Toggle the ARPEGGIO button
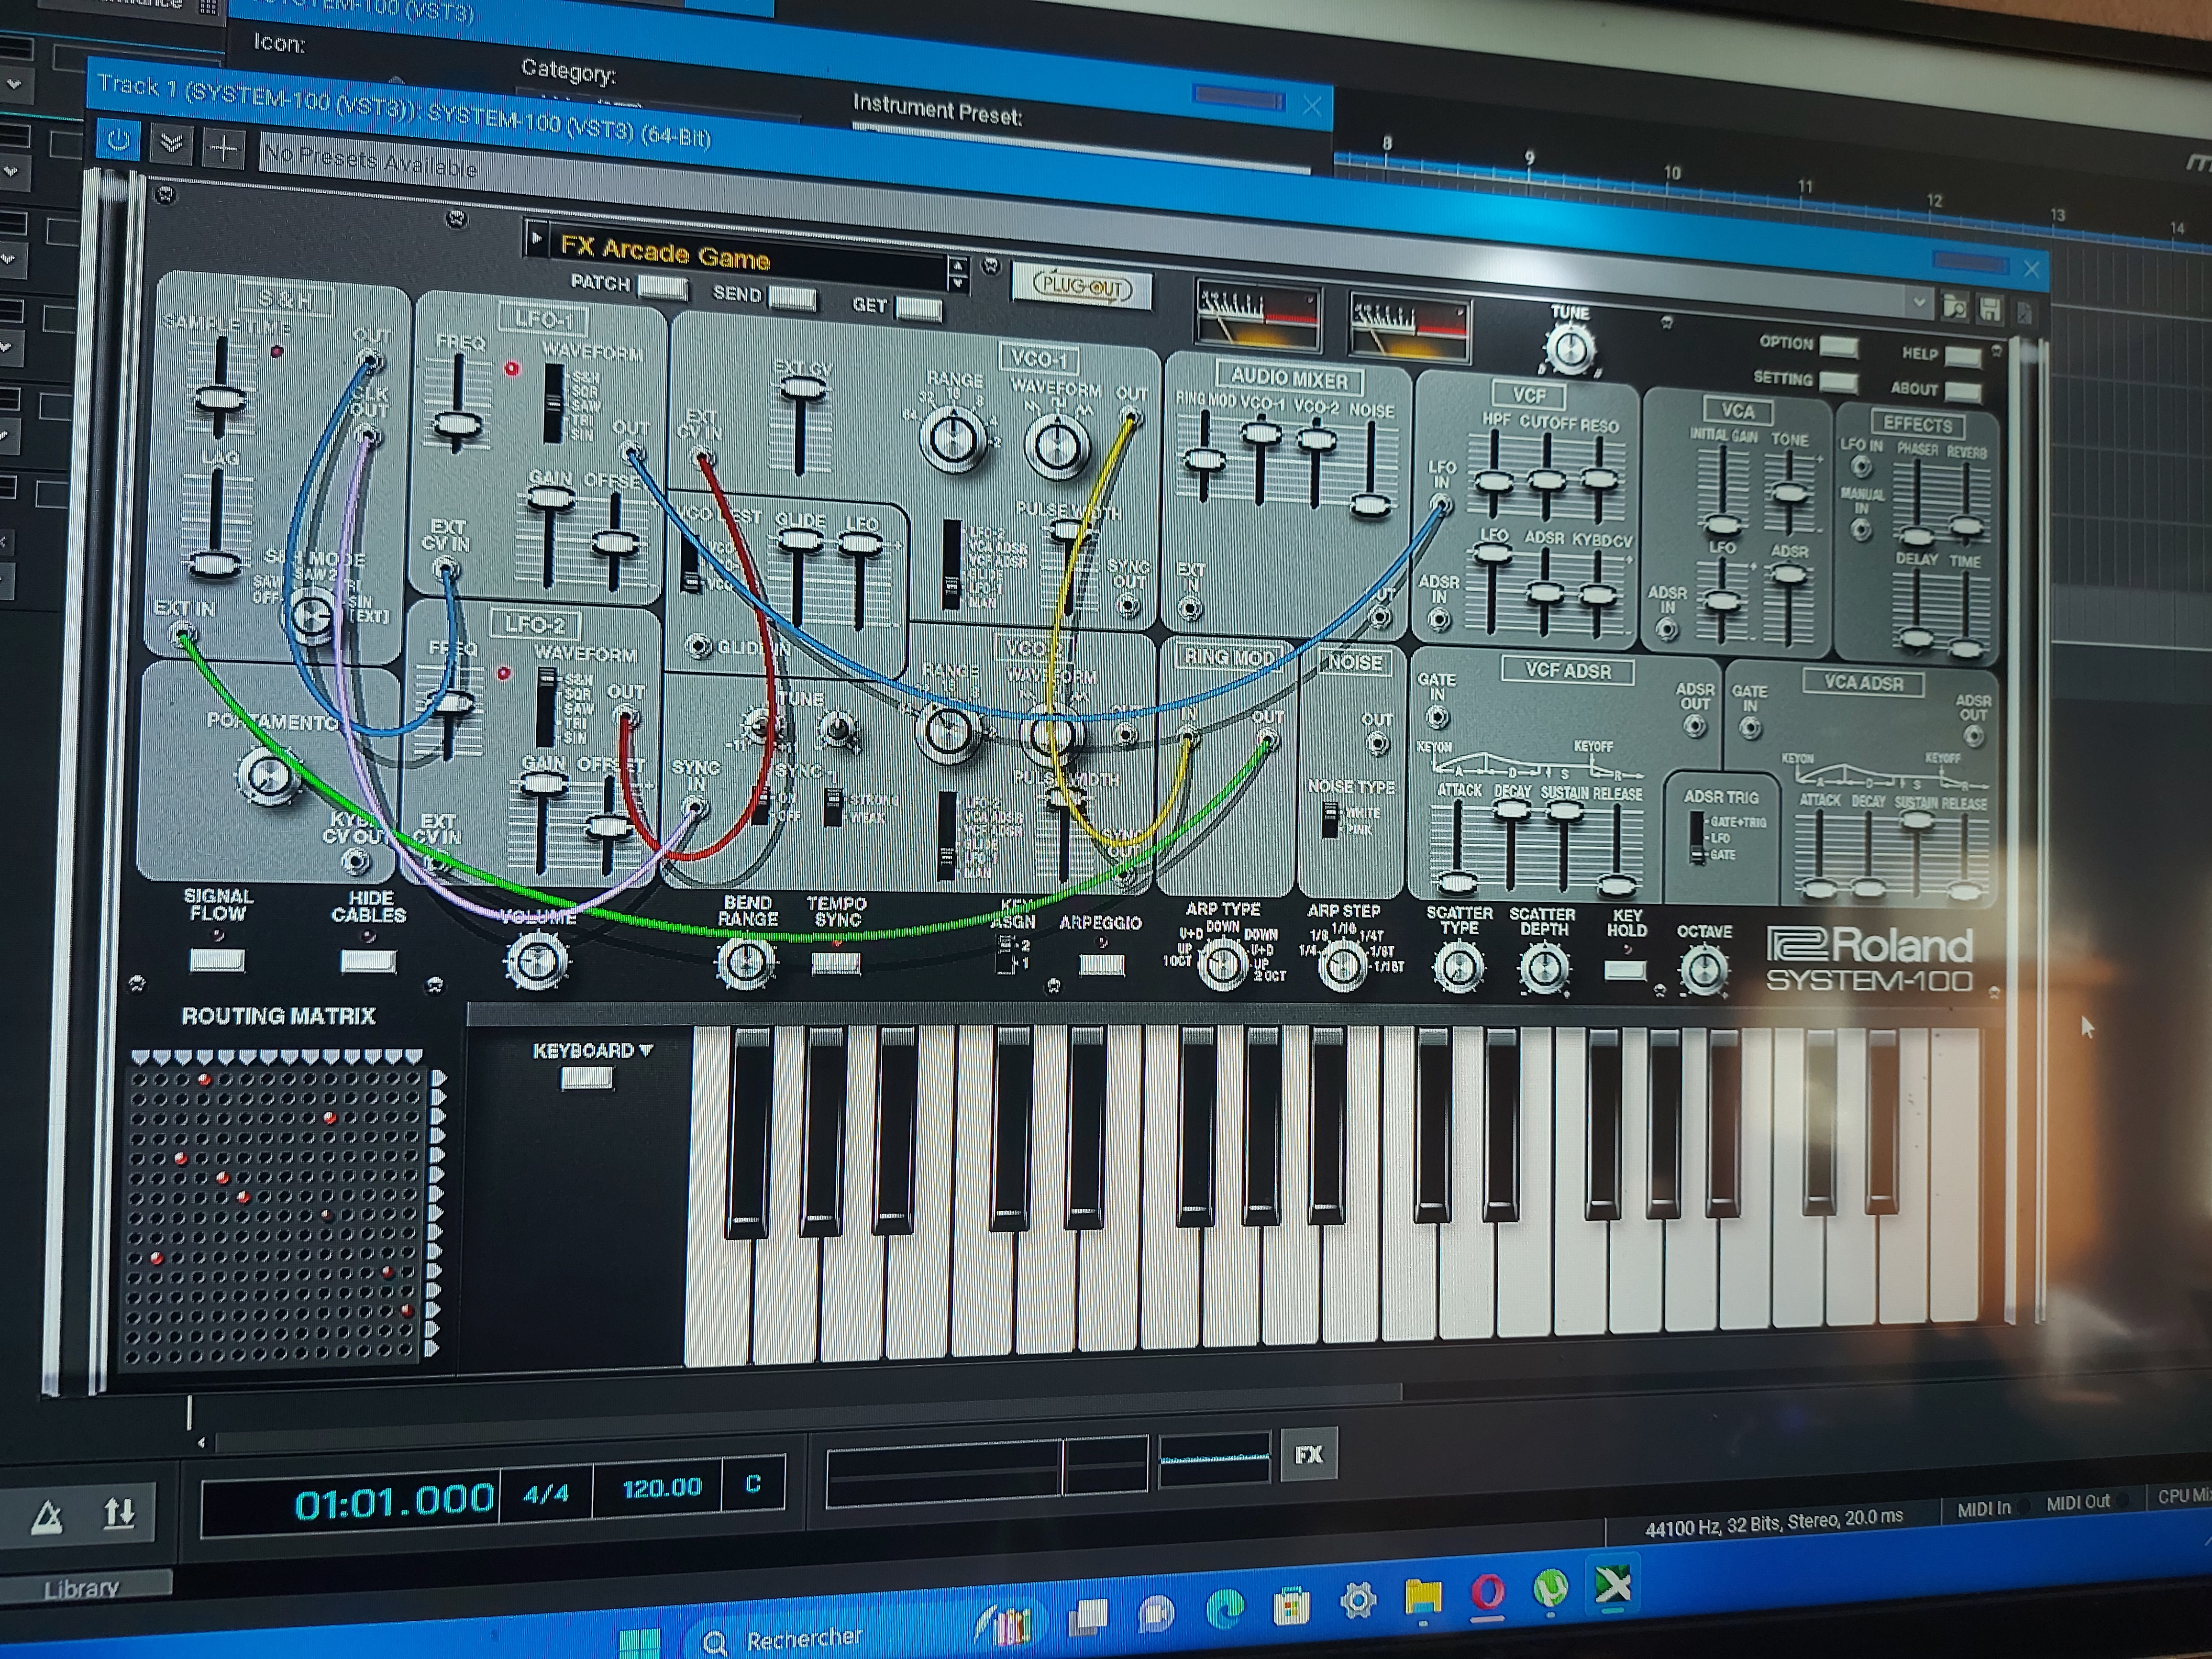 point(1101,964)
